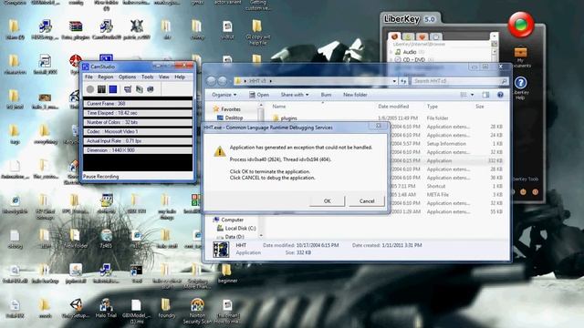
Task: Open the Organize dropdown in Explorer
Action: pyautogui.click(x=224, y=95)
